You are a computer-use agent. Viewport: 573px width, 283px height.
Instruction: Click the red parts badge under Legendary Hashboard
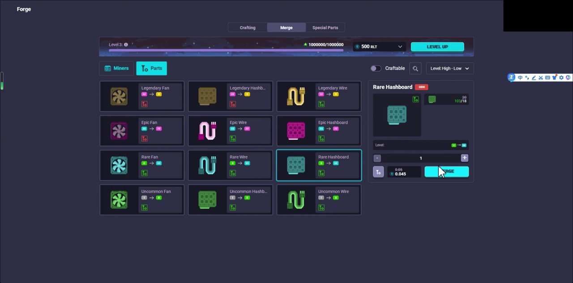pyautogui.click(x=233, y=104)
